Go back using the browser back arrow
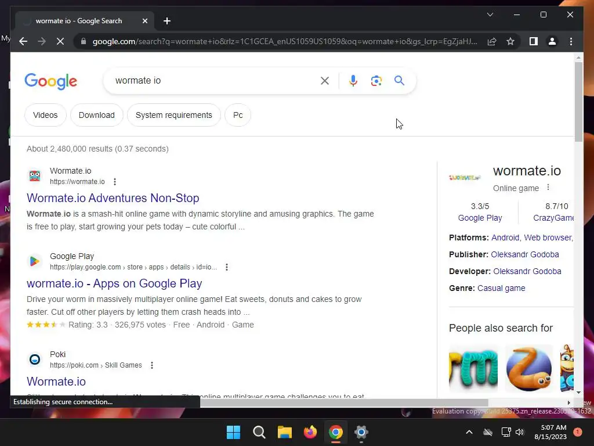The image size is (594, 446). coord(23,41)
